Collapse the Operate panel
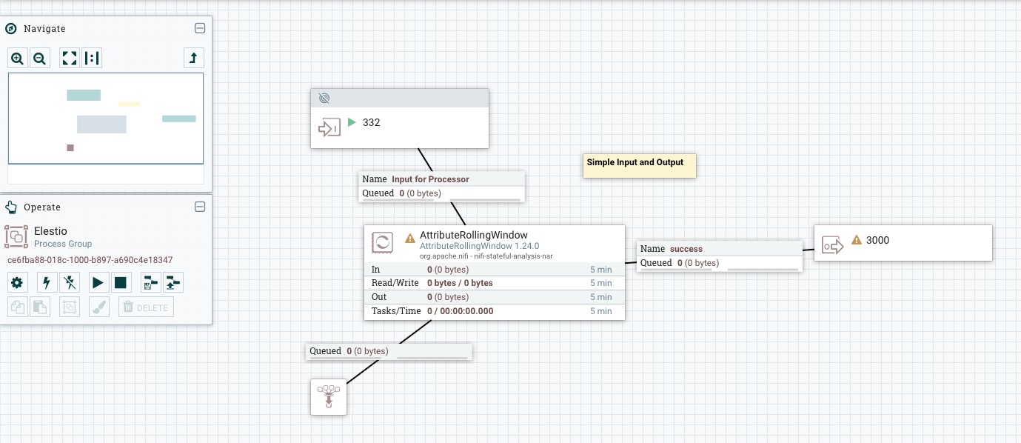1021x443 pixels. [200, 207]
